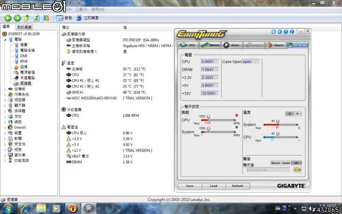
Task: Refresh the EVEREST sensor readings
Action: 36,18
